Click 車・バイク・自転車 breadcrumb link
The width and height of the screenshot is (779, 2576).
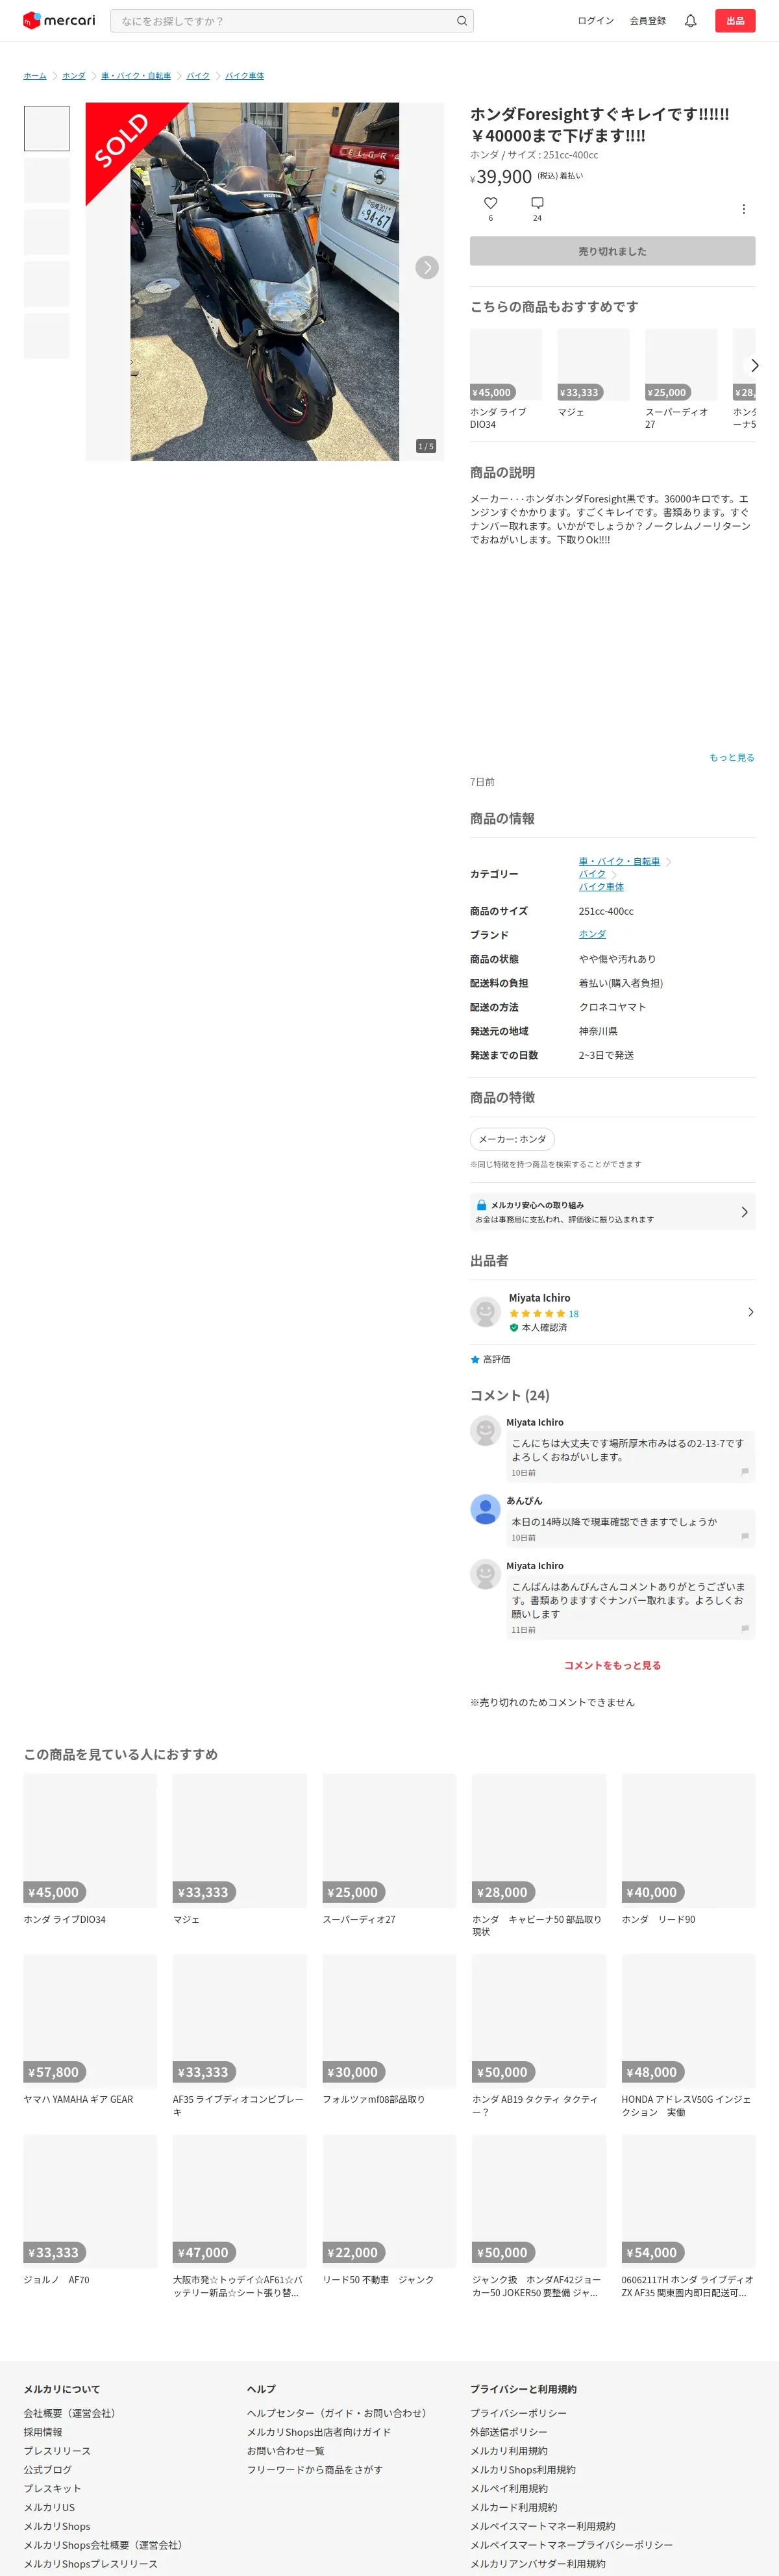[x=136, y=76]
